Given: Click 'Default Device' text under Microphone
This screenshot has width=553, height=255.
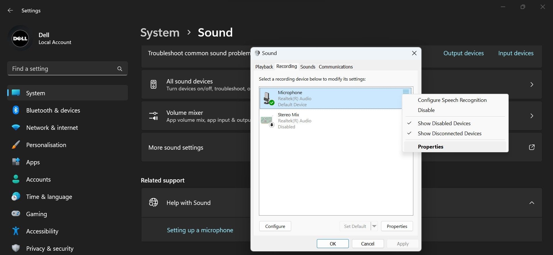Looking at the screenshot, I should (x=292, y=104).
